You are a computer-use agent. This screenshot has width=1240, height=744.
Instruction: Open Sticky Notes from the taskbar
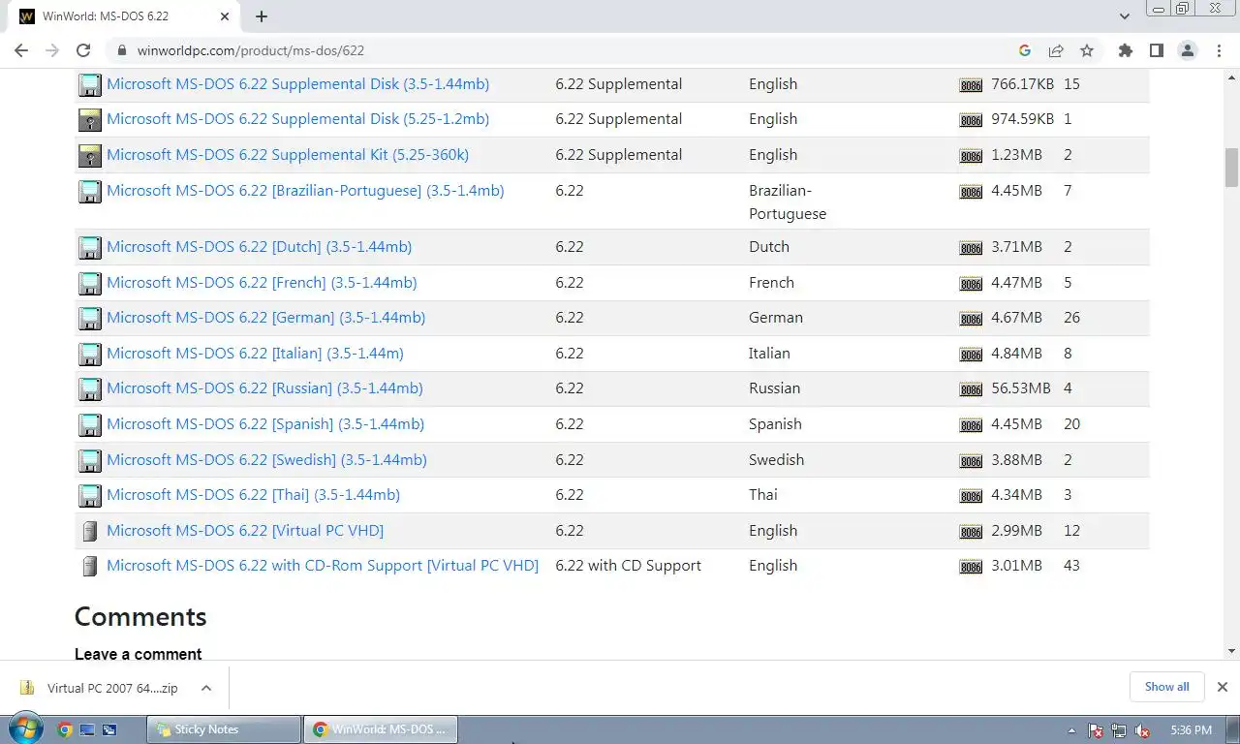click(x=224, y=729)
